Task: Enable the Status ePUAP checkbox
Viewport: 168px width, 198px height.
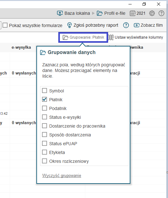Action: [x=45, y=143]
